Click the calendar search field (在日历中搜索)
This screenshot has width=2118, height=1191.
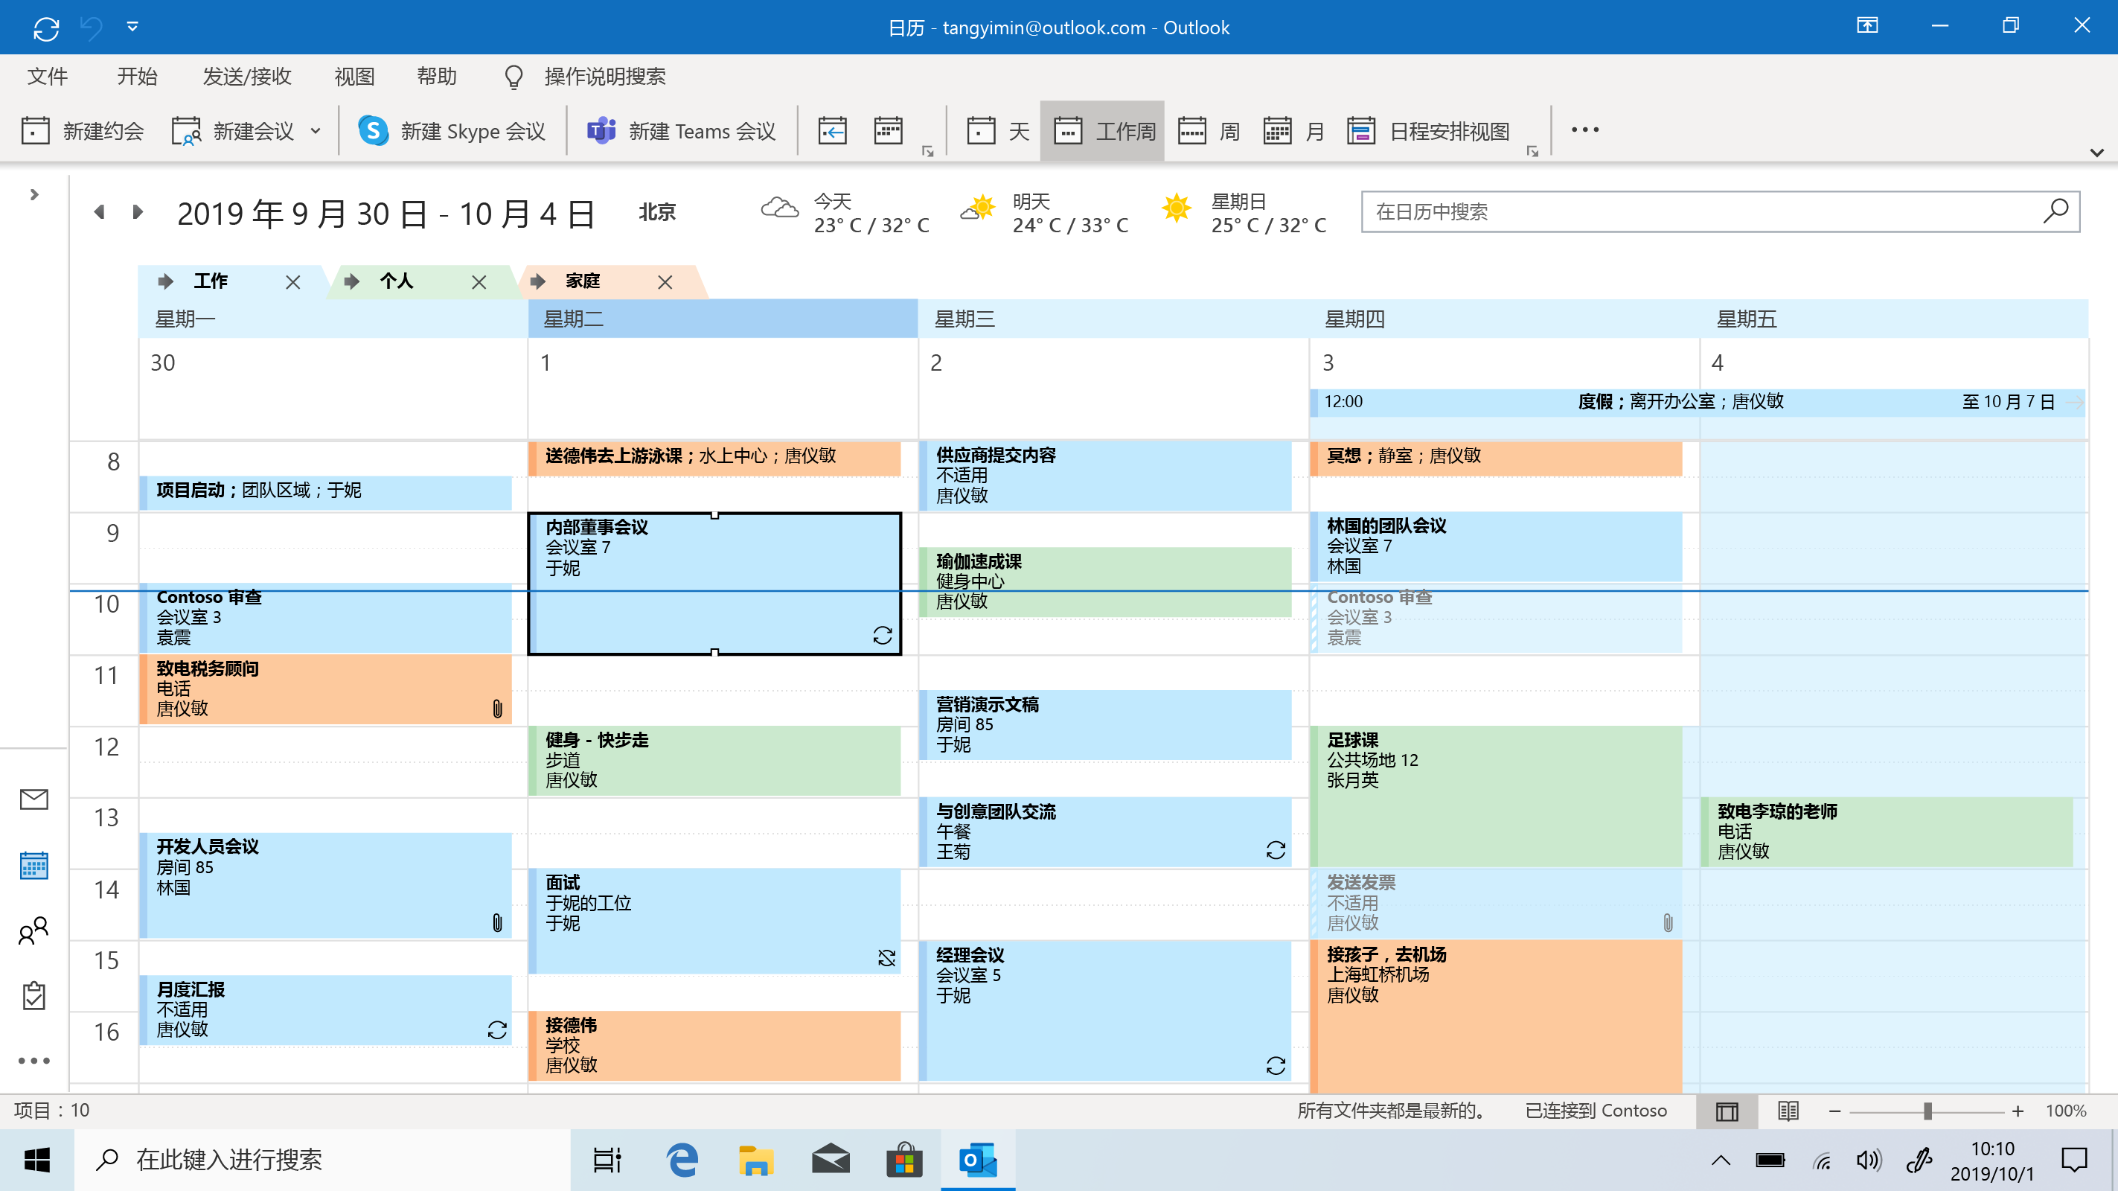coord(1702,212)
